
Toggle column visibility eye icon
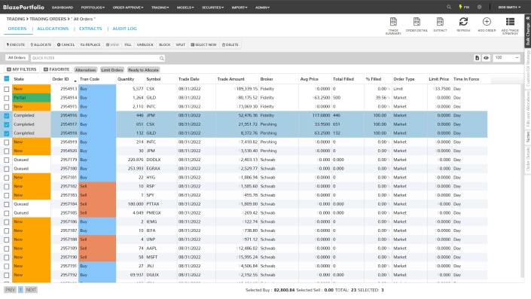[x=486, y=58]
